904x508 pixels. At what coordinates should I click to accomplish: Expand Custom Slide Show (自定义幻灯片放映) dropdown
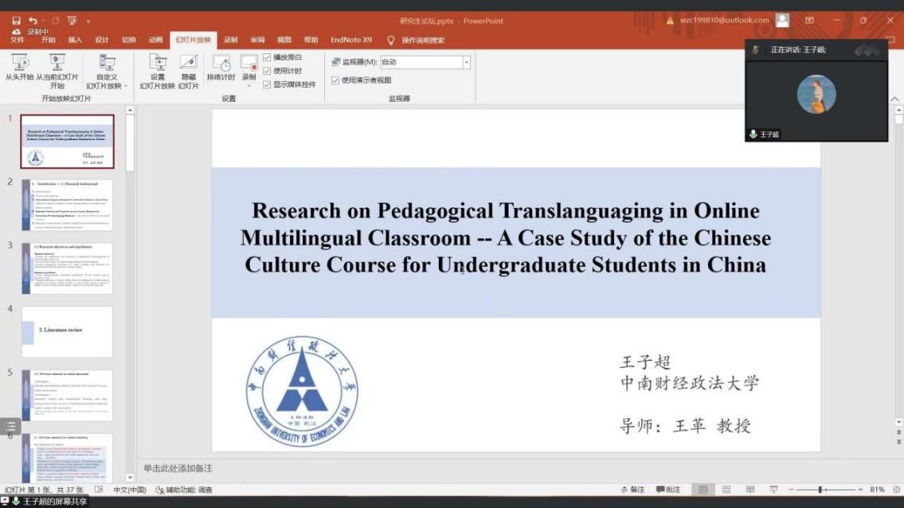(126, 86)
